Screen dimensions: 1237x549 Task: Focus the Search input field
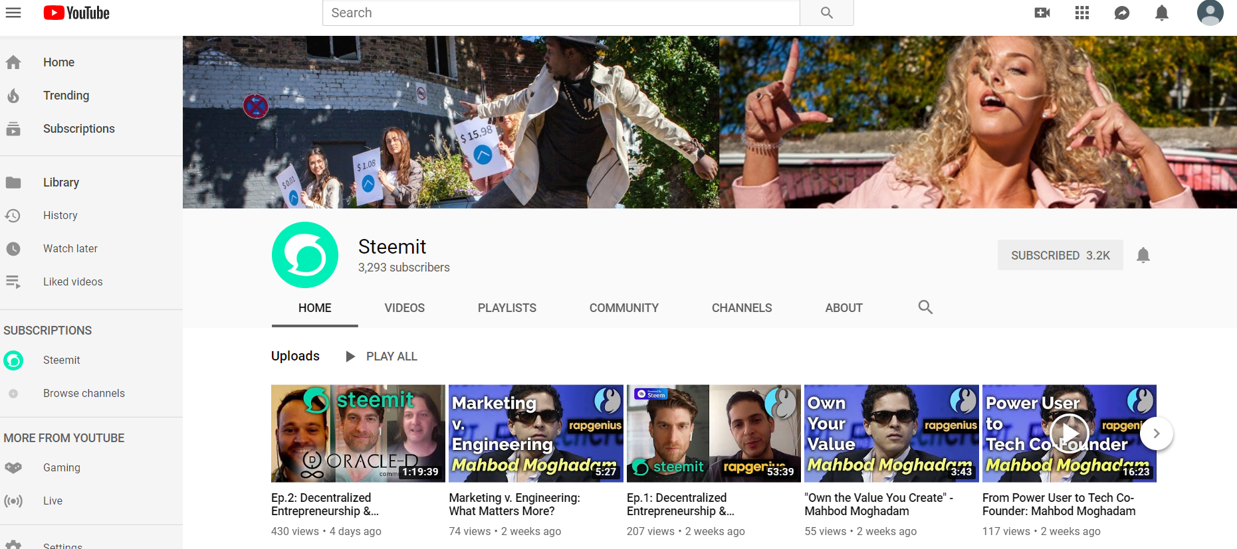click(561, 13)
